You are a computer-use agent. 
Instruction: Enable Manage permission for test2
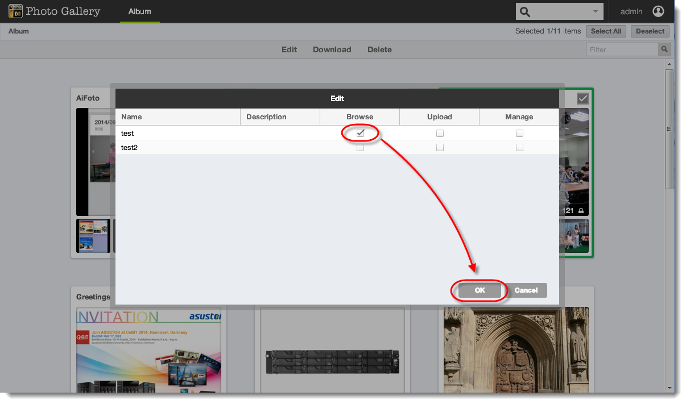[x=519, y=148]
